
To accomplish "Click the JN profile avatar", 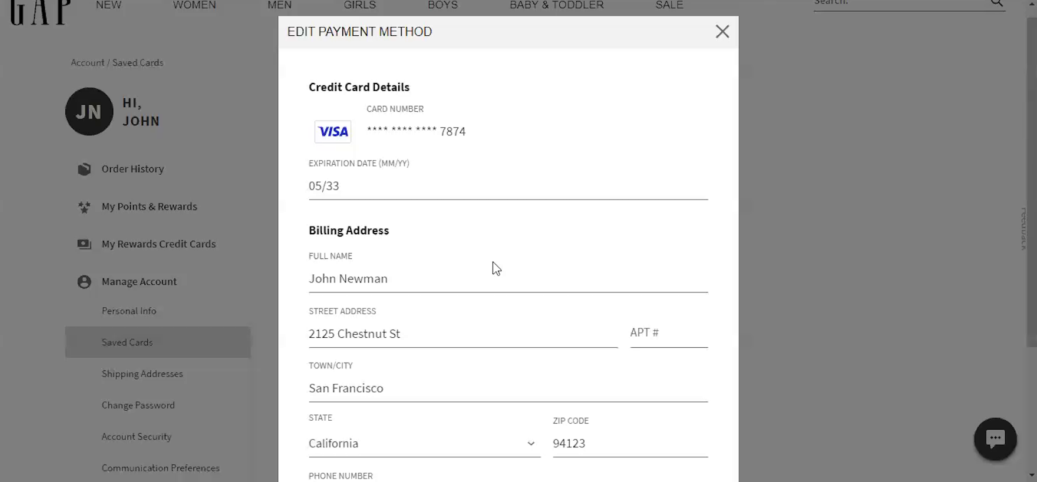I will (89, 112).
